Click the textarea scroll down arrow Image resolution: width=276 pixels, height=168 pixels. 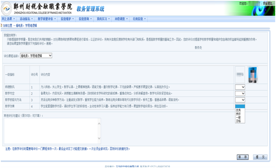[x=99, y=138]
